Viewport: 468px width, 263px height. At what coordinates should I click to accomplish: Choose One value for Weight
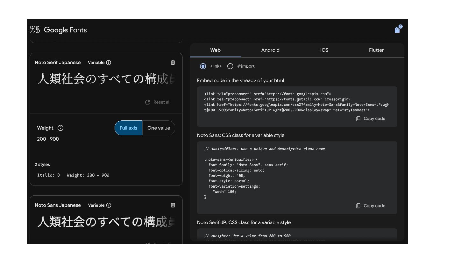pyautogui.click(x=159, y=128)
